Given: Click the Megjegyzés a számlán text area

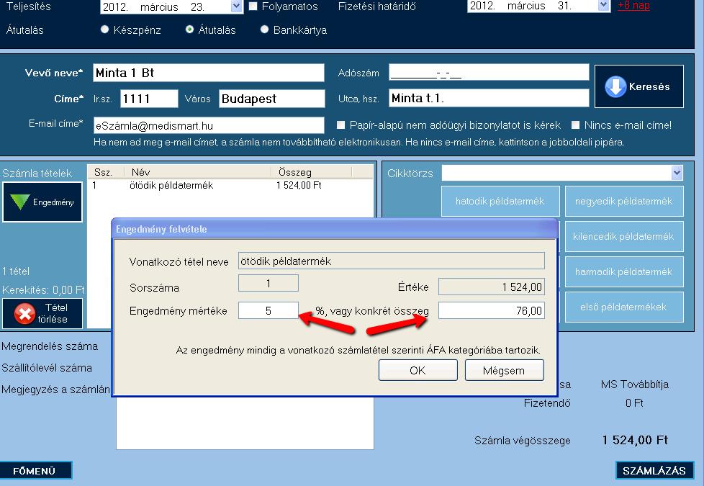Looking at the screenshot, I should point(245,422).
